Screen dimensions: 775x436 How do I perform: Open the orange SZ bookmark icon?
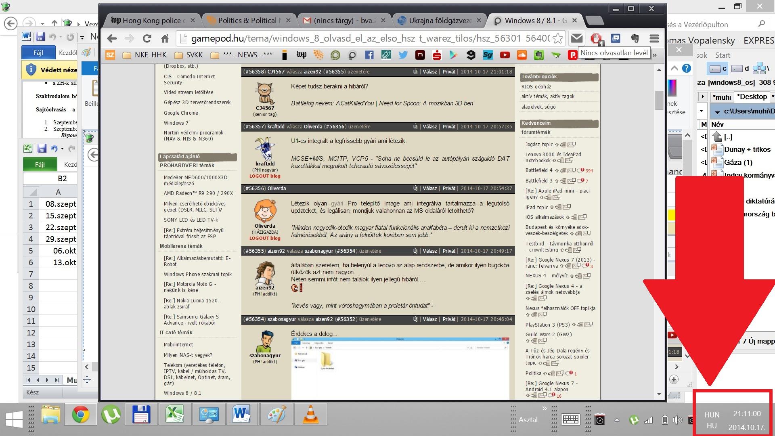110,55
